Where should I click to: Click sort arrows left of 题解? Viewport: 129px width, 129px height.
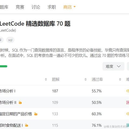pyautogui.click(x=46, y=79)
